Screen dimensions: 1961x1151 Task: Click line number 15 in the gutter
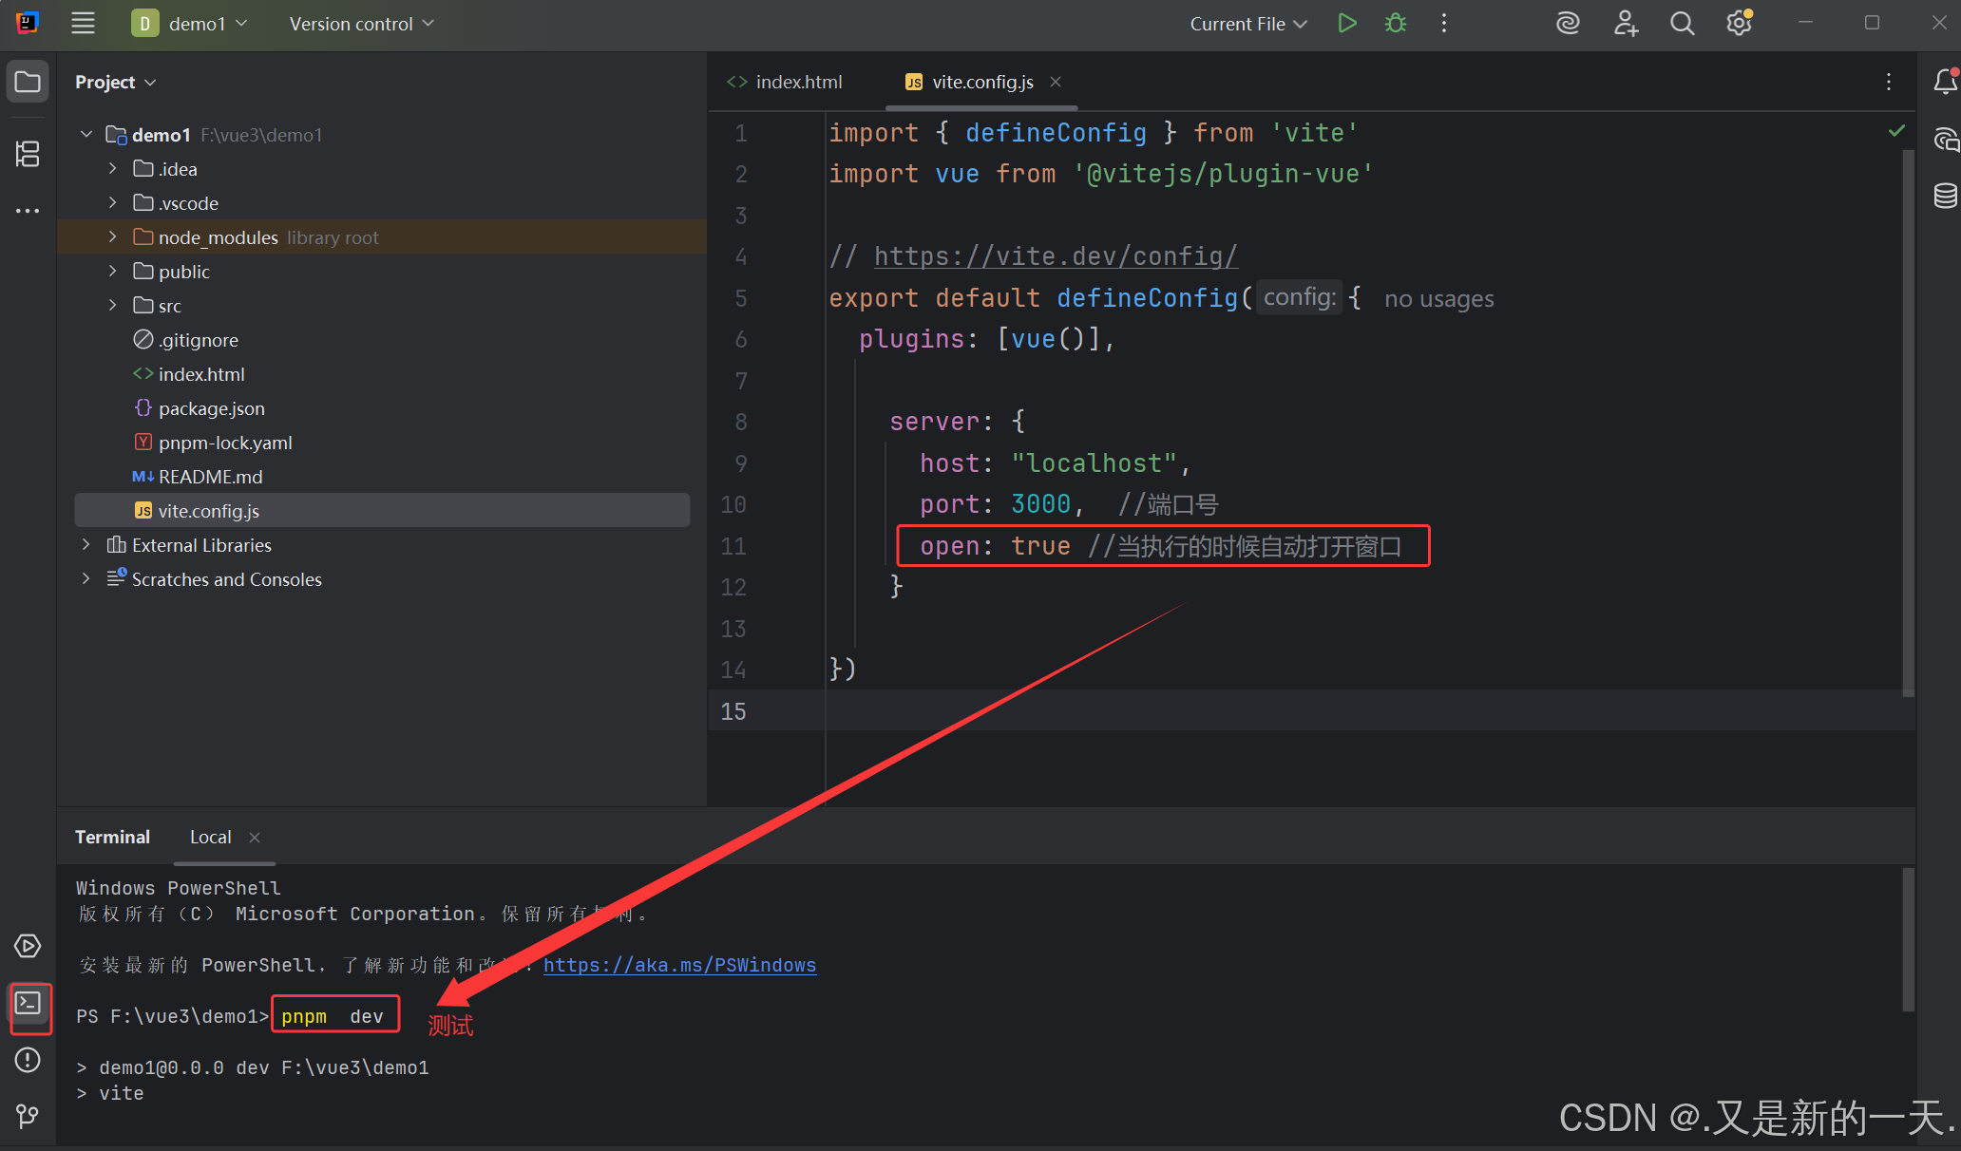tap(733, 711)
